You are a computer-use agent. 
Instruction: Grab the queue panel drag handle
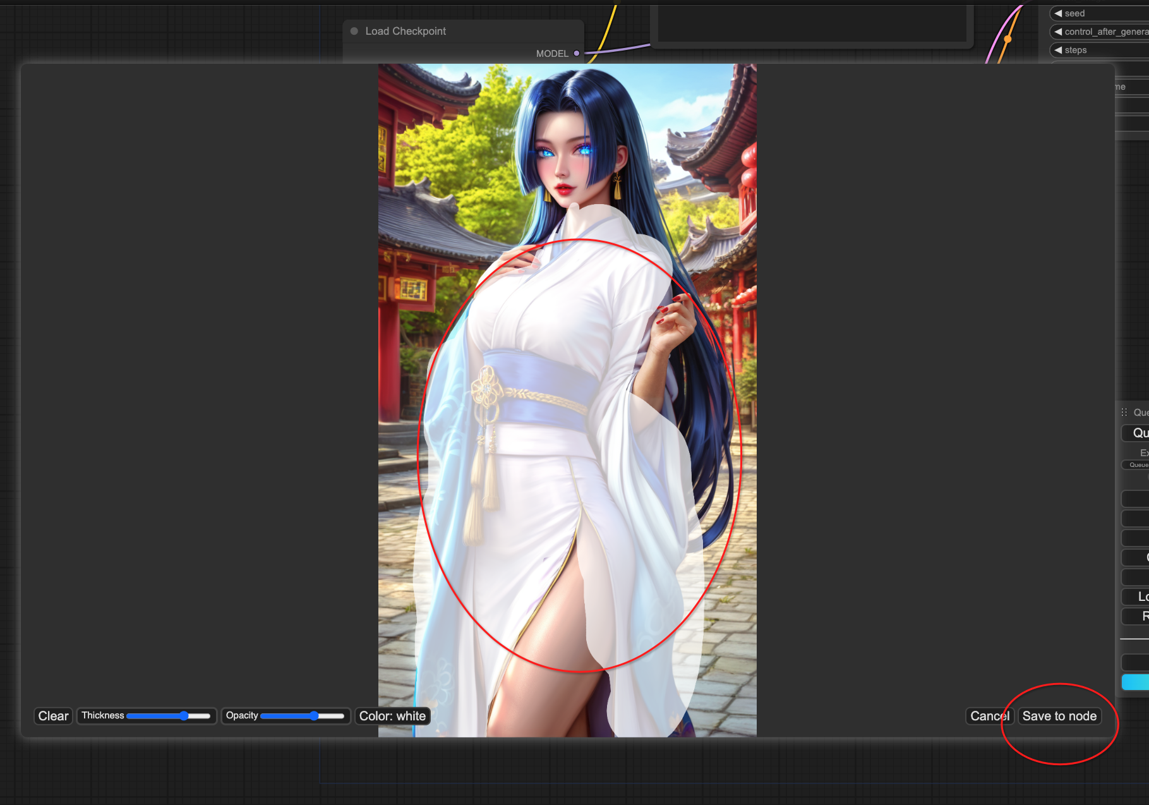(1124, 413)
